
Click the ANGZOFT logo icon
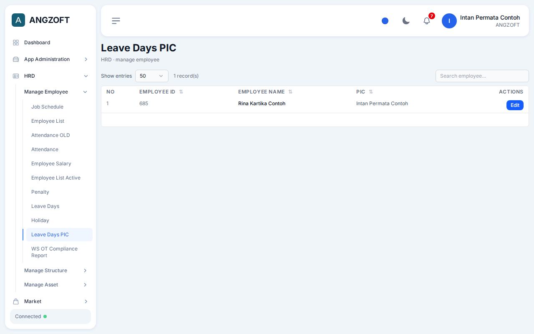[18, 20]
